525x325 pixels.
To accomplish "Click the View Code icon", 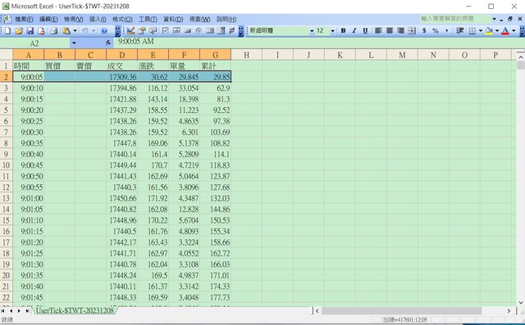I will pyautogui.click(x=153, y=31).
